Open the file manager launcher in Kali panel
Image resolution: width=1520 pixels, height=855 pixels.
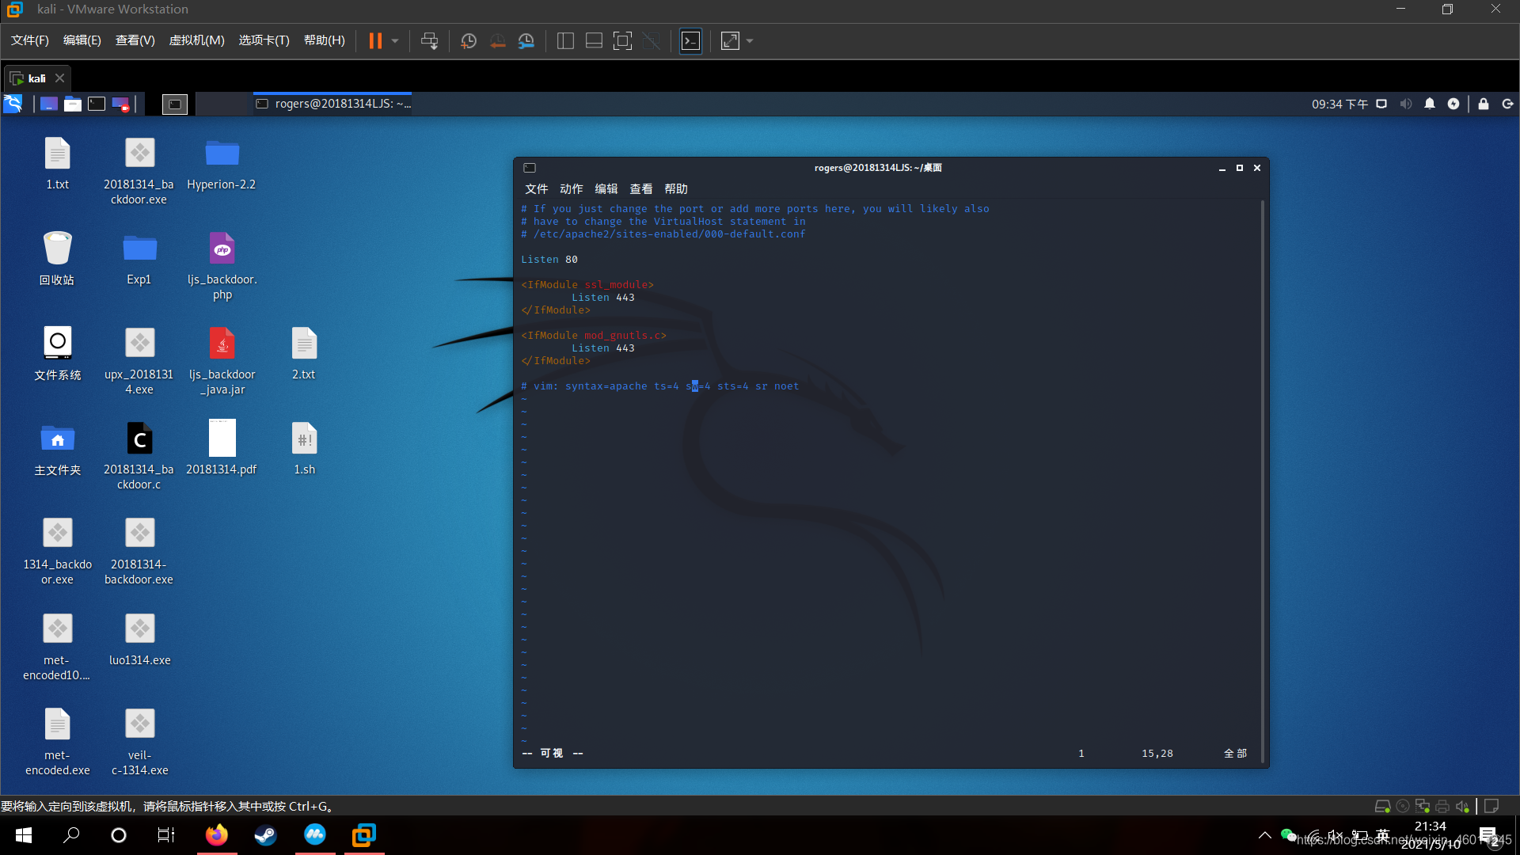click(x=73, y=104)
